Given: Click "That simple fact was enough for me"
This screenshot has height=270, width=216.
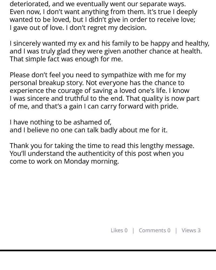Looking at the screenshot, I should [x=66, y=59].
